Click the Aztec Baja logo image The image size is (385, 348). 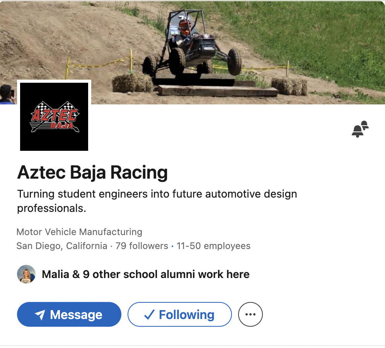coord(54,117)
